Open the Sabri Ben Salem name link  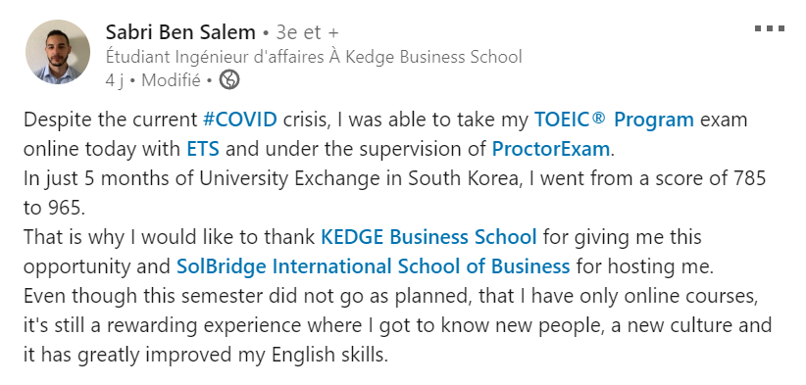[x=180, y=32]
